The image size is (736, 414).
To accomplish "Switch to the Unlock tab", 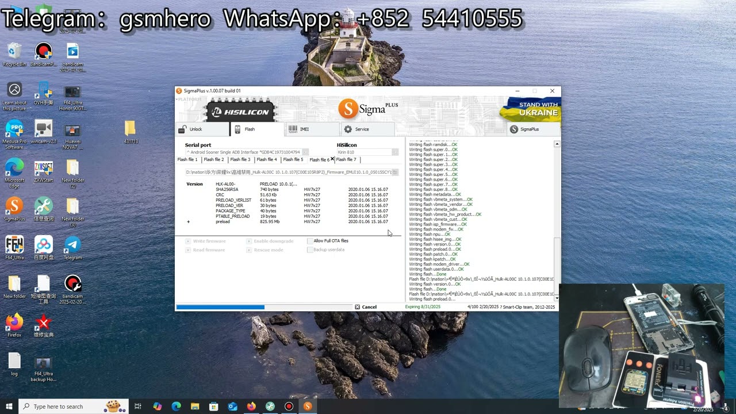I will [202, 129].
